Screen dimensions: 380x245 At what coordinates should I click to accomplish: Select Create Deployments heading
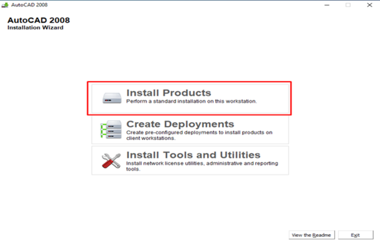tap(180, 124)
